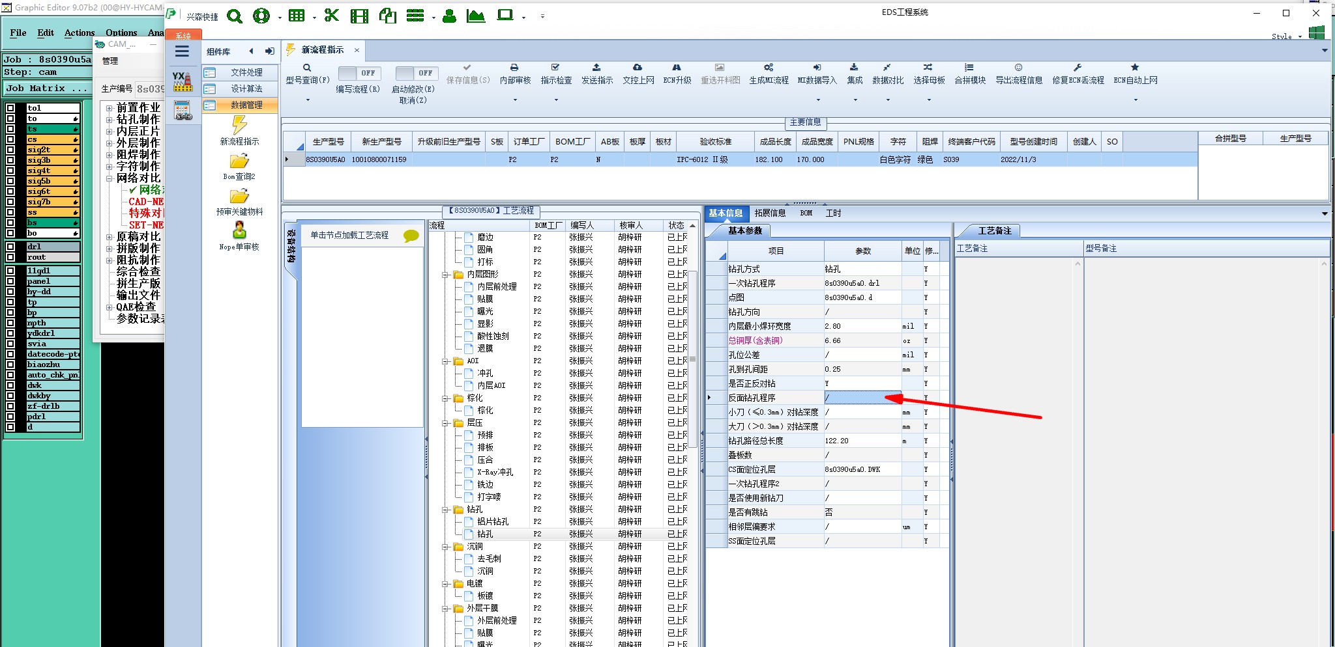Click 数据管理 button in component library
The image size is (1335, 647).
point(240,105)
